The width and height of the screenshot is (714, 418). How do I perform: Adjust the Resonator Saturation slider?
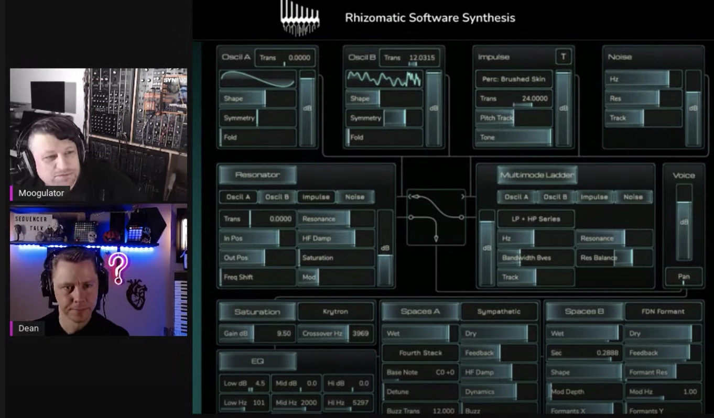point(336,258)
